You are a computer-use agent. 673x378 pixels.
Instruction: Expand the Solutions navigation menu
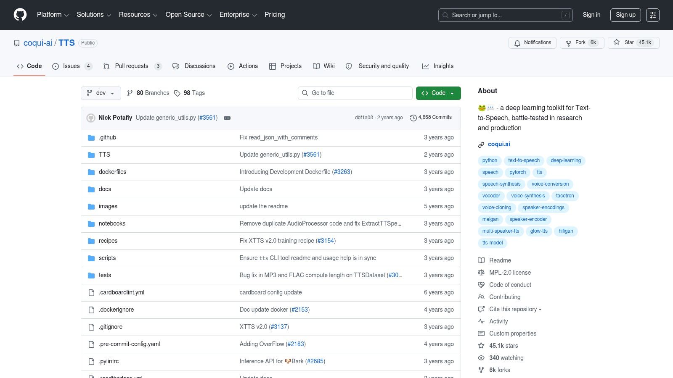pyautogui.click(x=94, y=15)
